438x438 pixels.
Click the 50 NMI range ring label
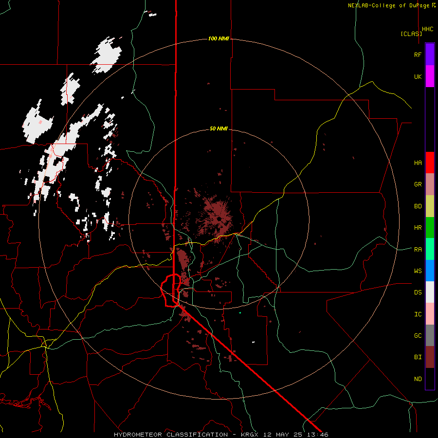click(x=219, y=128)
